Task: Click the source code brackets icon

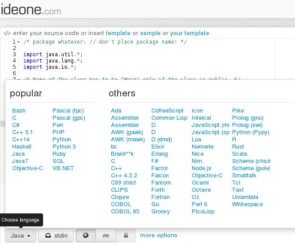Action: click(7, 33)
